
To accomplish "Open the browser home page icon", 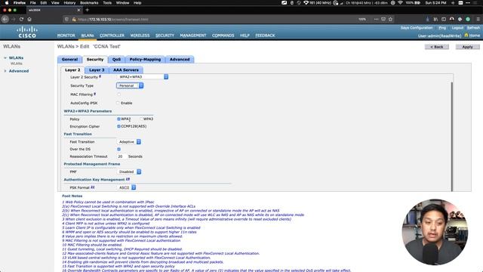I will pyautogui.click(x=29, y=19).
